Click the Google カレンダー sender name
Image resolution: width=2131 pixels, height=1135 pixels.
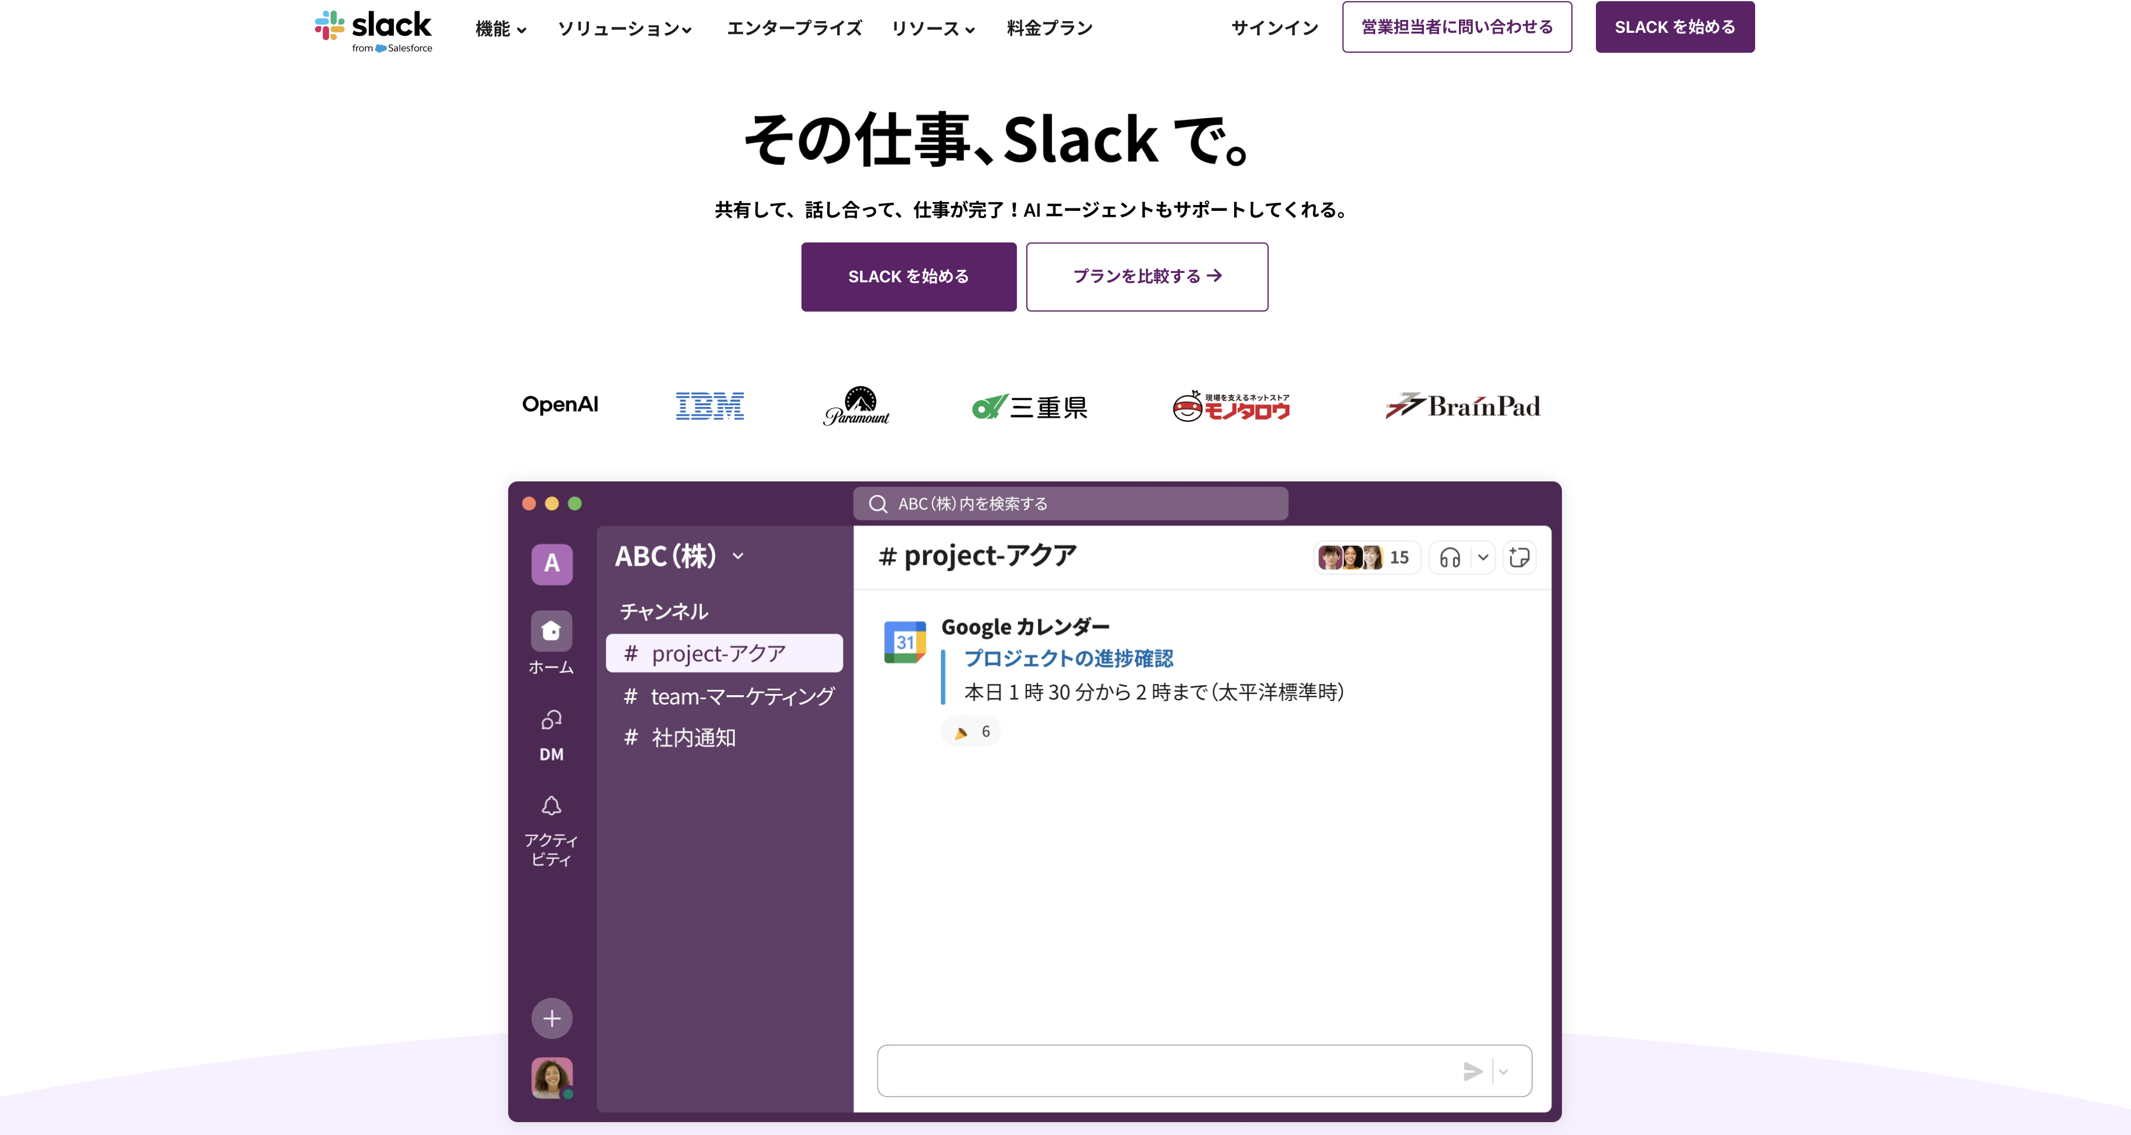coord(1025,627)
